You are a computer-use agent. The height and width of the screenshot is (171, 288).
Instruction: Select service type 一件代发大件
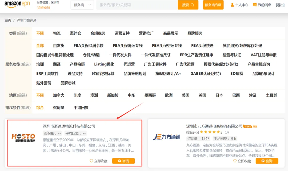tap(120, 55)
